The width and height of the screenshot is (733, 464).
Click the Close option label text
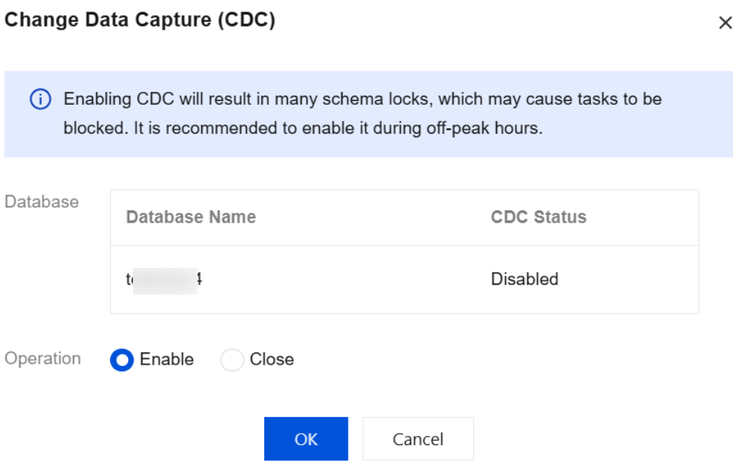271,360
